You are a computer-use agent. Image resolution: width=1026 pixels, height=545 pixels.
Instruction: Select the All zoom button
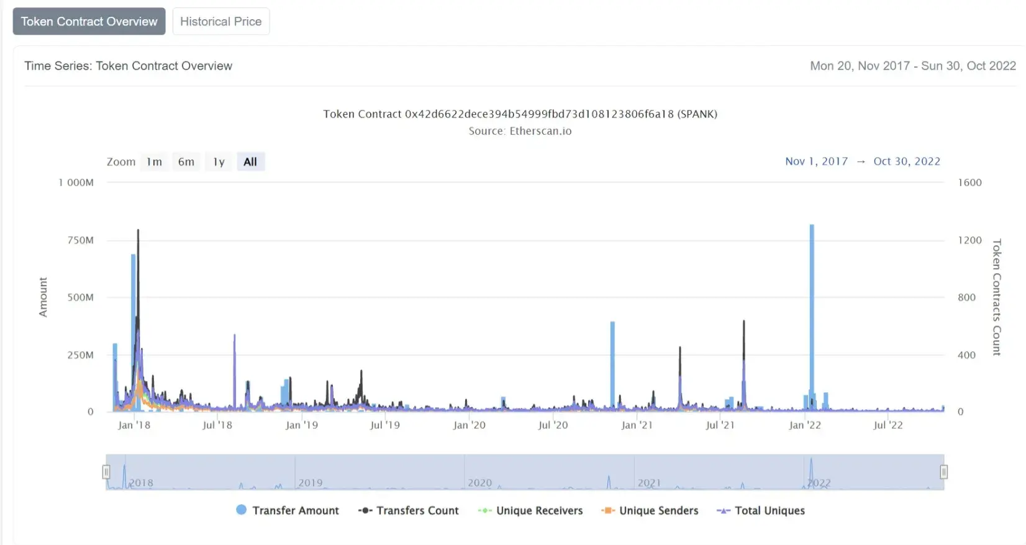point(250,162)
